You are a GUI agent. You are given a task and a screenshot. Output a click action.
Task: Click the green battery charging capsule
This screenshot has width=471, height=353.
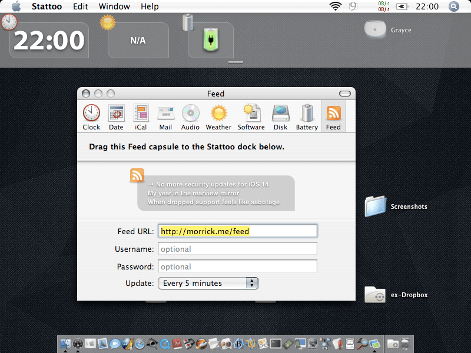(211, 40)
